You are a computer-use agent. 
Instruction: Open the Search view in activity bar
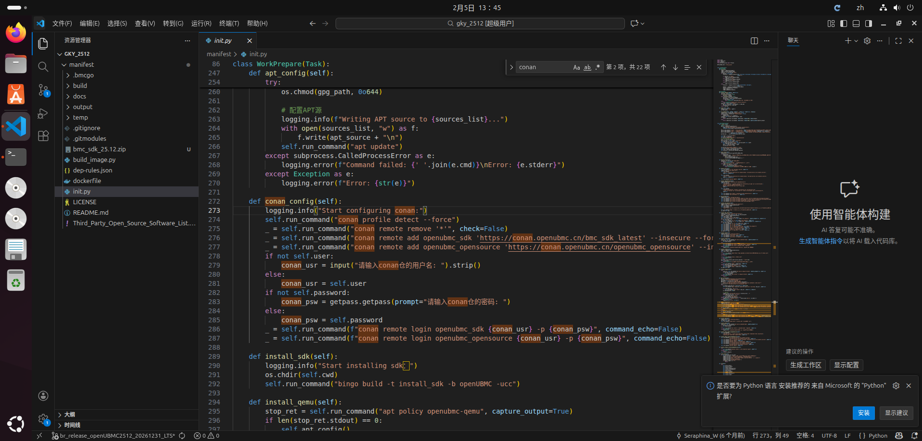click(x=43, y=67)
